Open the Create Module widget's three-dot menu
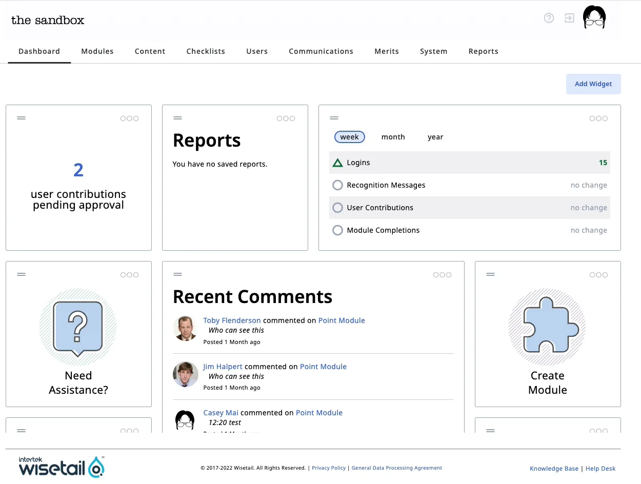This screenshot has width=641, height=484. [598, 275]
